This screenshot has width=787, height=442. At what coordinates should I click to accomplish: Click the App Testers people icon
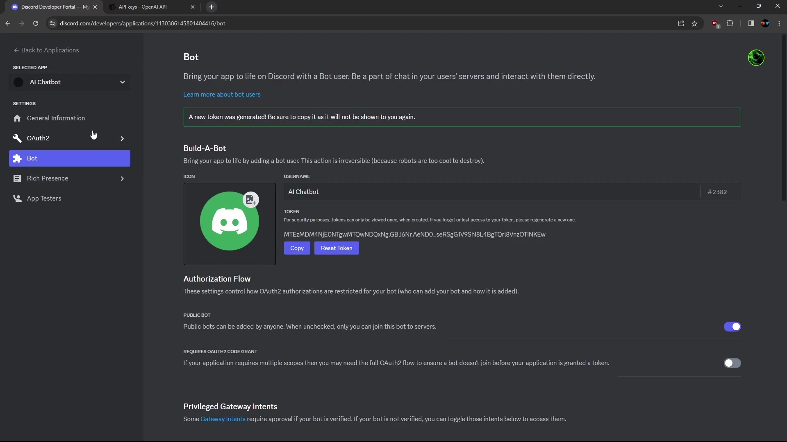tap(17, 198)
